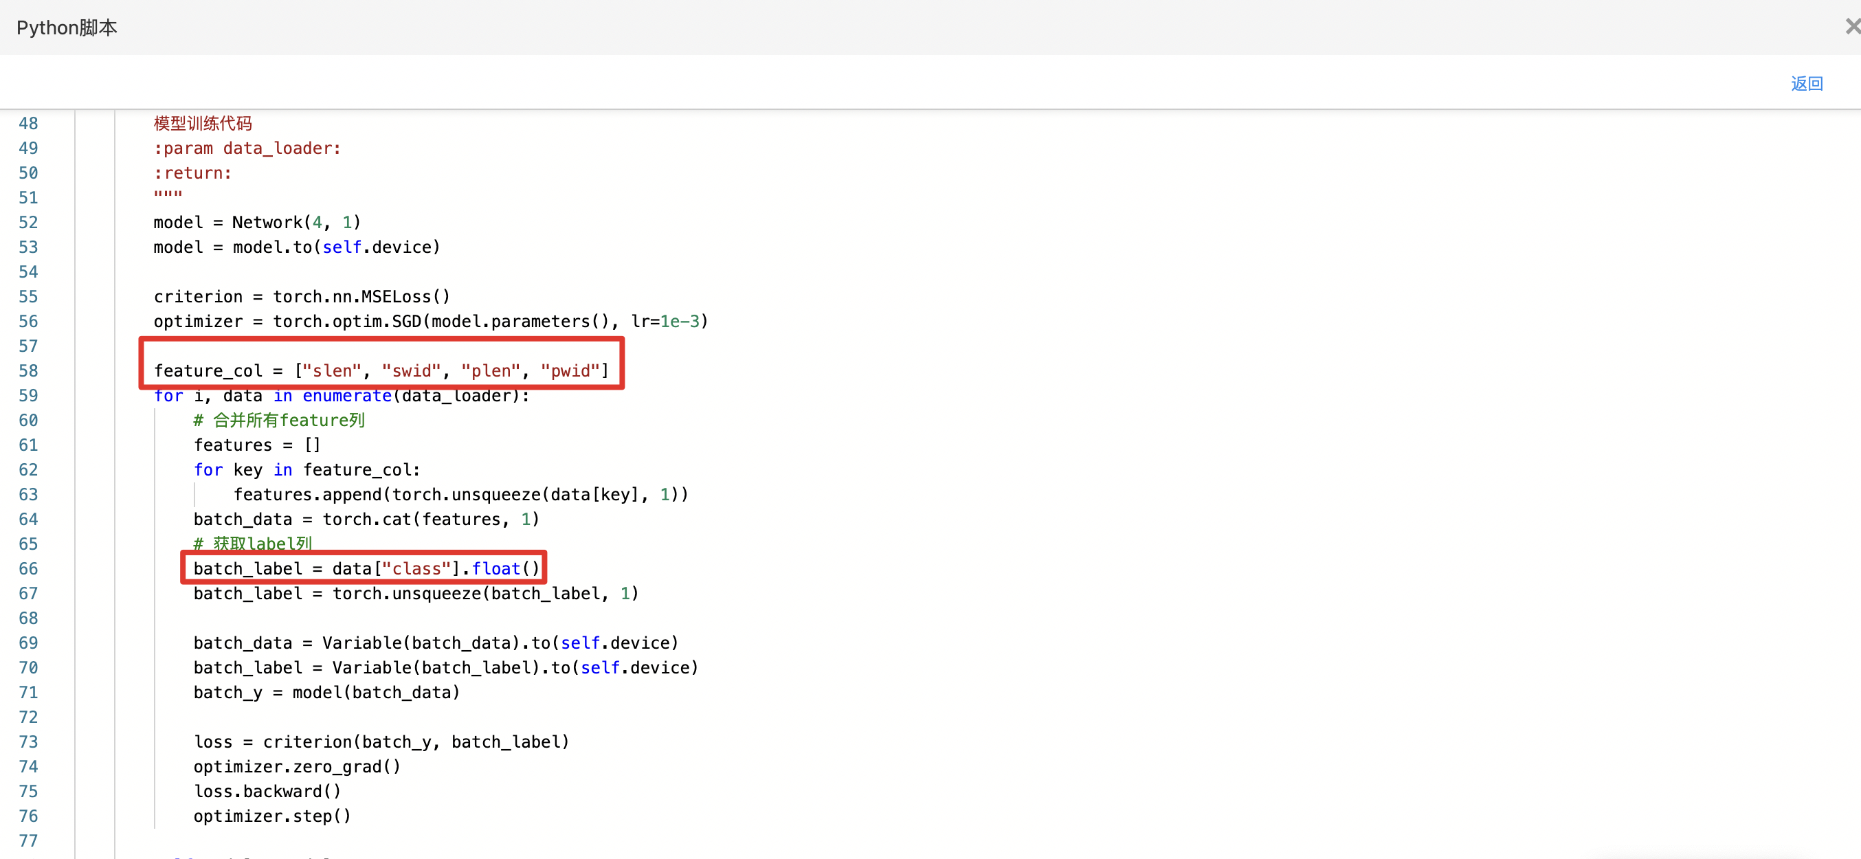Click line number 48 in gutter

(x=28, y=124)
